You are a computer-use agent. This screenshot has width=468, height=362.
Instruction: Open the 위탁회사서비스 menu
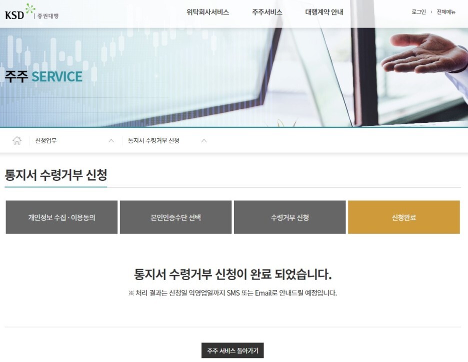[207, 12]
